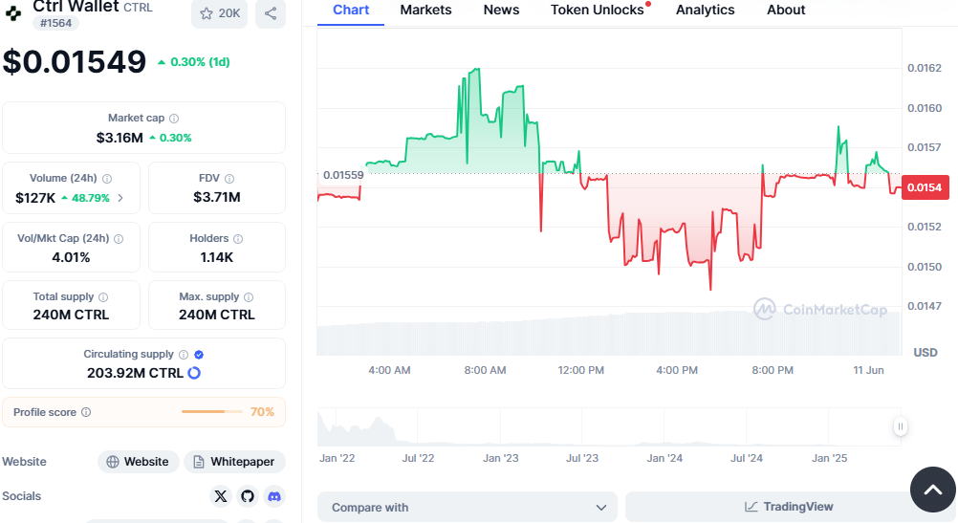Click the USD currency axis label
The height and width of the screenshot is (523, 958).
(925, 353)
